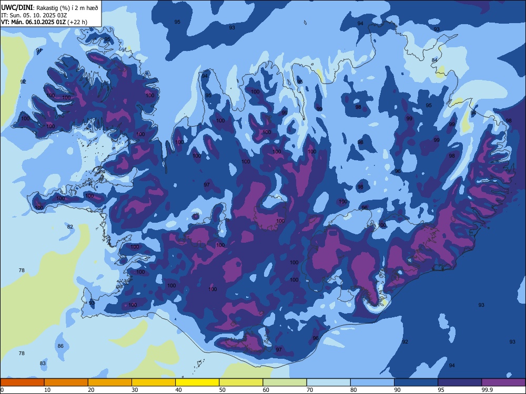Select the '30' legend tick label

pos(135,390)
